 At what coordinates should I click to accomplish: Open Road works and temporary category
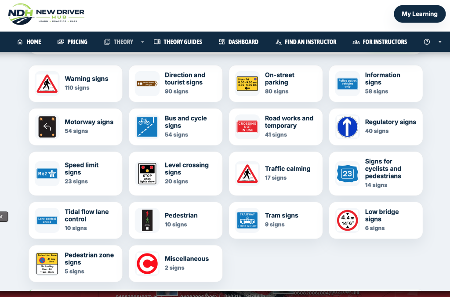[x=276, y=127]
